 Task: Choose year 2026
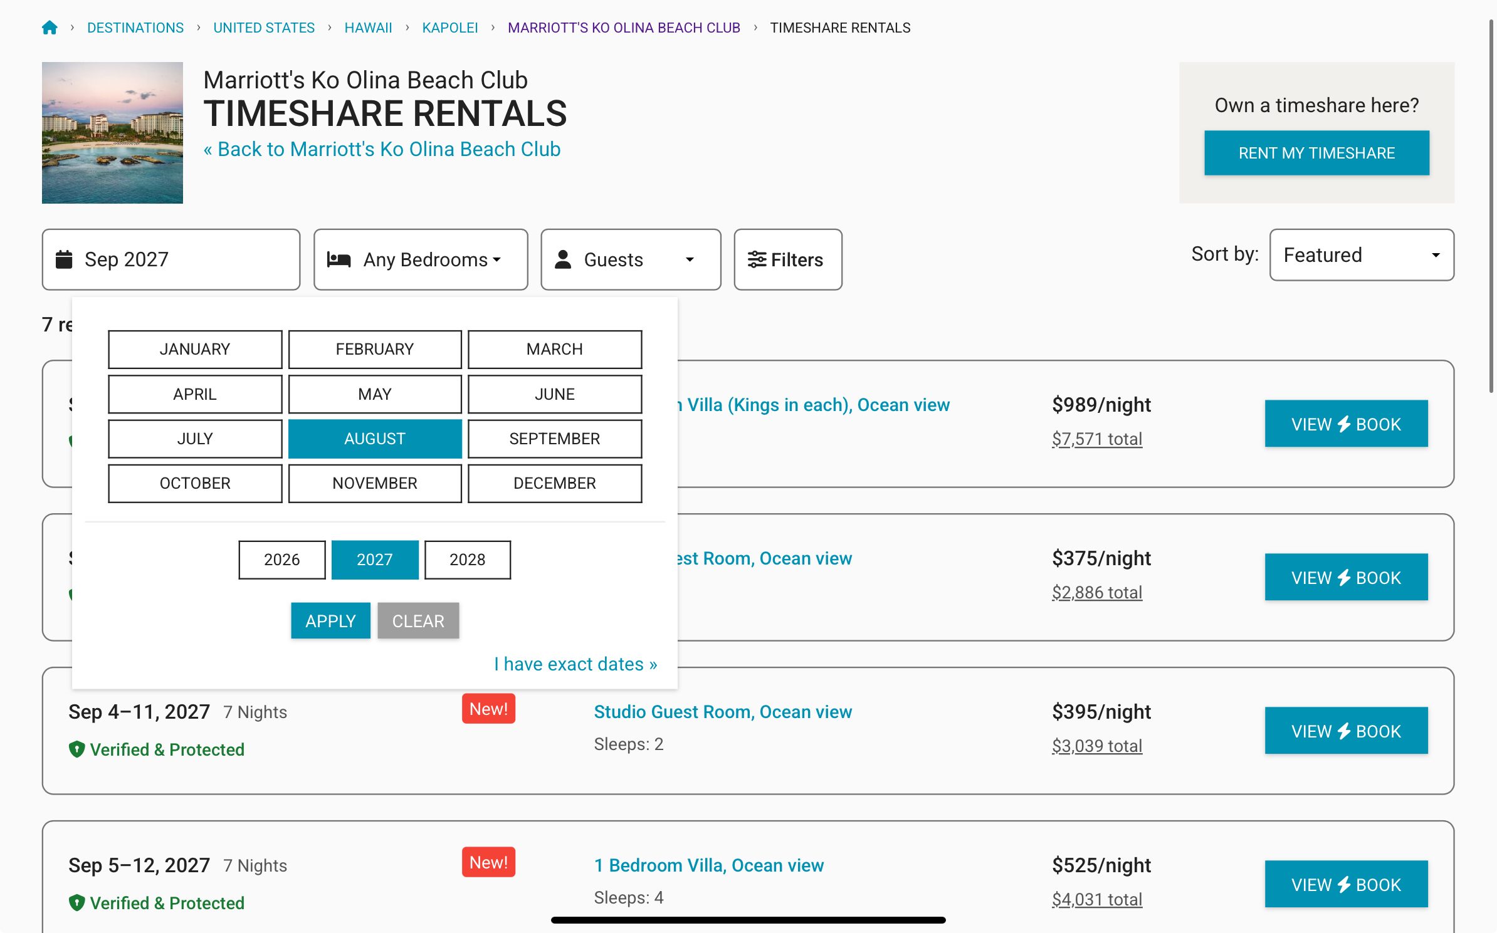[282, 560]
